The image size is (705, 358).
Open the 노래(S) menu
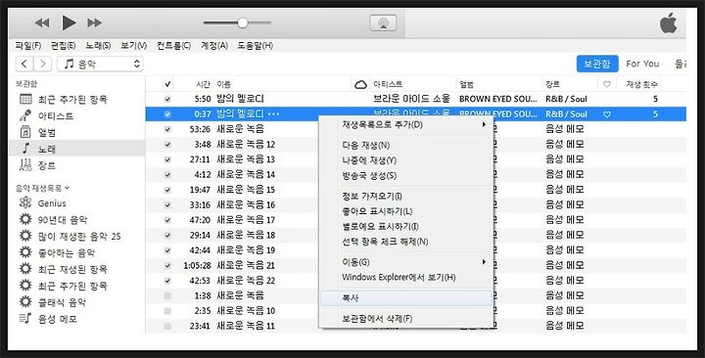[x=98, y=46]
